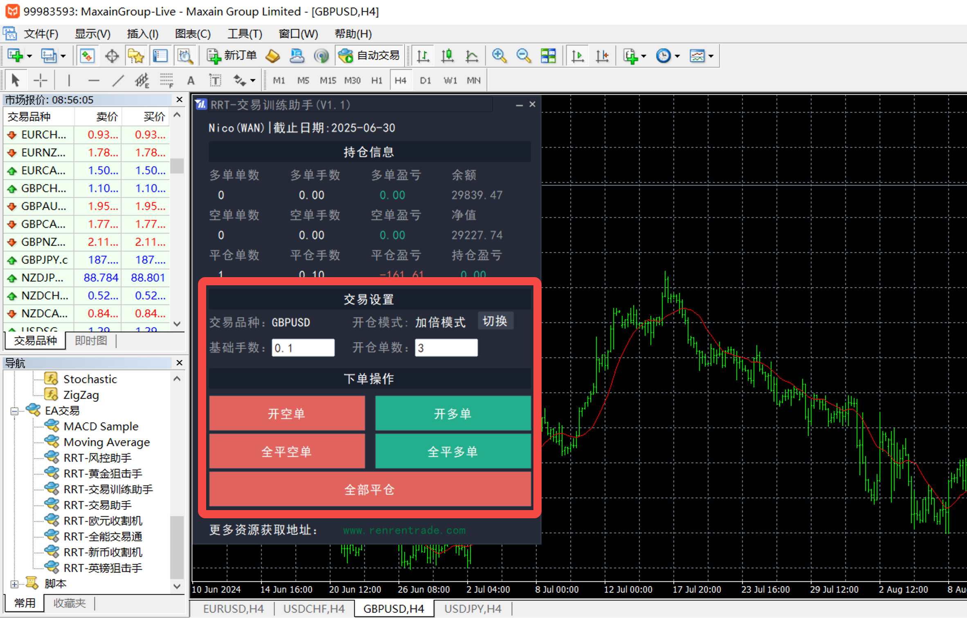Select the trendline drawing tool
967x618 pixels.
pyautogui.click(x=118, y=81)
